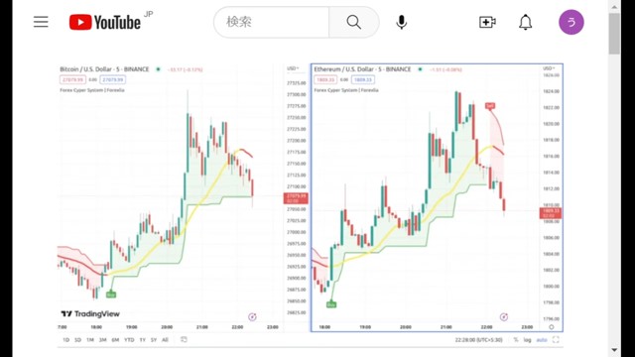The width and height of the screenshot is (635, 357).
Task: Focus the YouTube search input field
Action: (x=272, y=22)
